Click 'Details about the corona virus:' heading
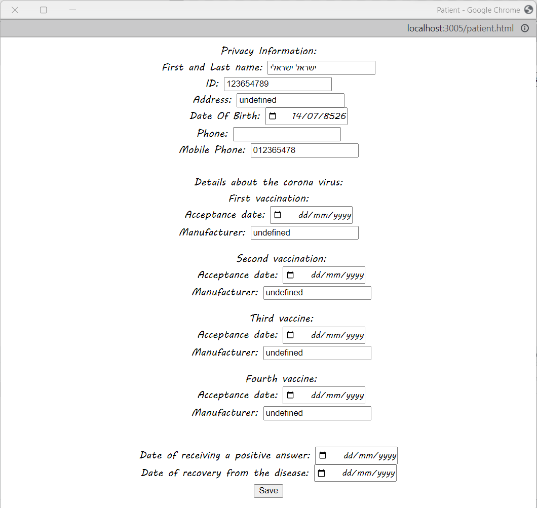This screenshot has height=508, width=537. 269,182
